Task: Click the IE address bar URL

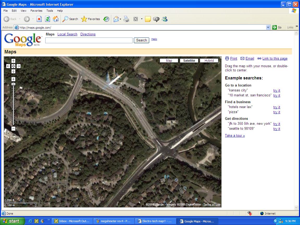Action: click(35, 28)
